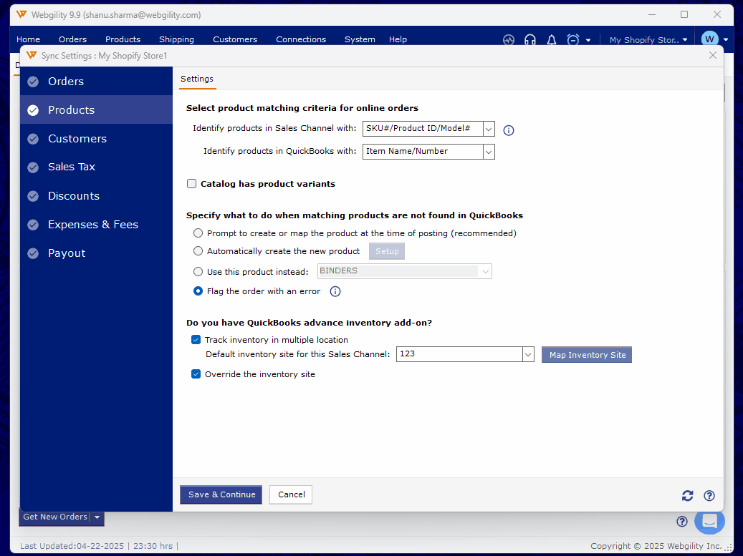Uncheck Track inventory in multiple location
This screenshot has width=743, height=556.
click(x=196, y=340)
